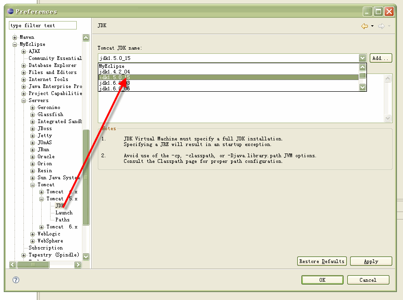Screen dimensions: 403x300
Task: Select the JDK item under Tomcat 5.x
Action: [x=59, y=205]
